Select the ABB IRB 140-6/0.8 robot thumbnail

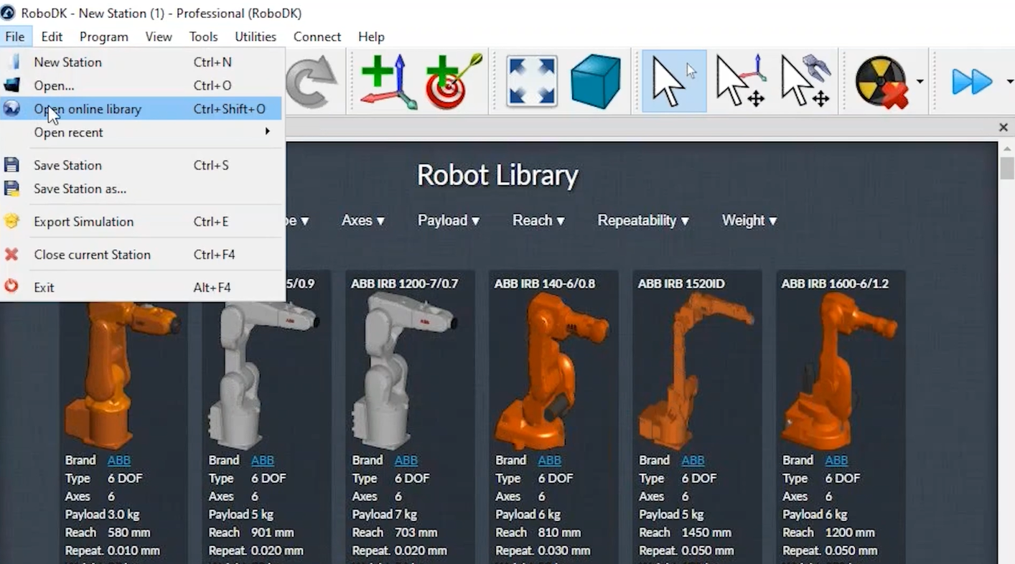(x=553, y=366)
